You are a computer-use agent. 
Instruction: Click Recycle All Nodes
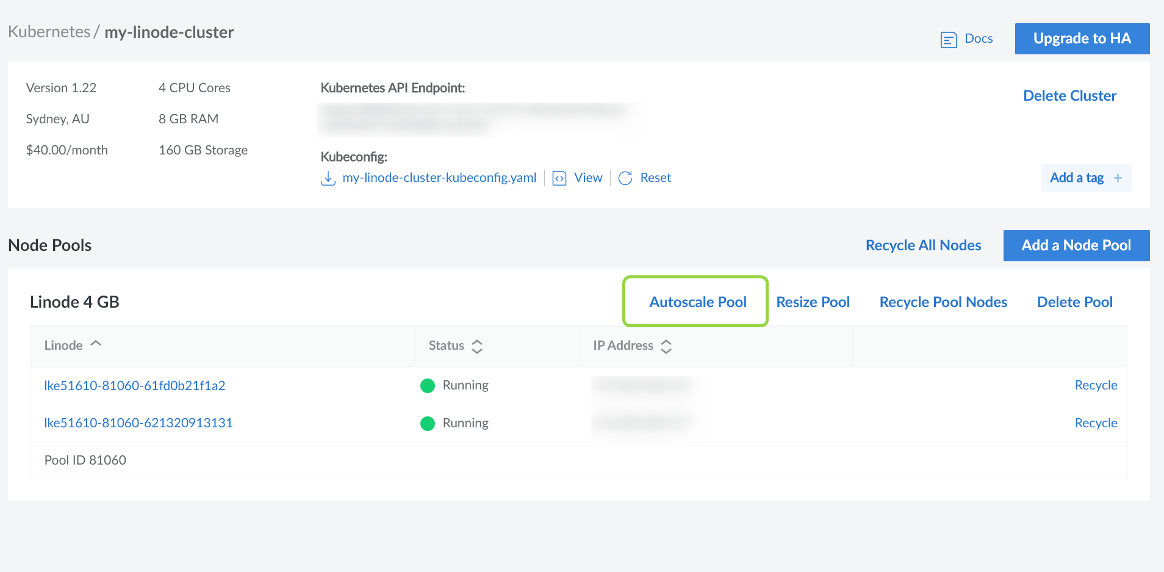(x=923, y=245)
